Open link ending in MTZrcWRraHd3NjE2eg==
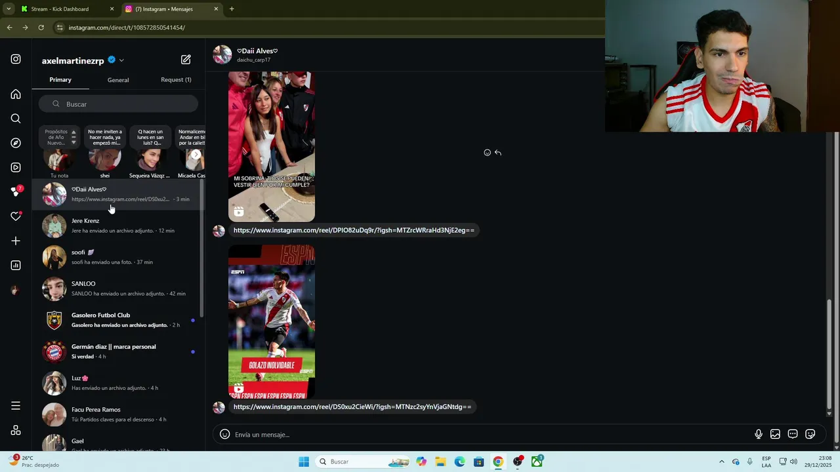Image resolution: width=840 pixels, height=472 pixels. (x=354, y=230)
